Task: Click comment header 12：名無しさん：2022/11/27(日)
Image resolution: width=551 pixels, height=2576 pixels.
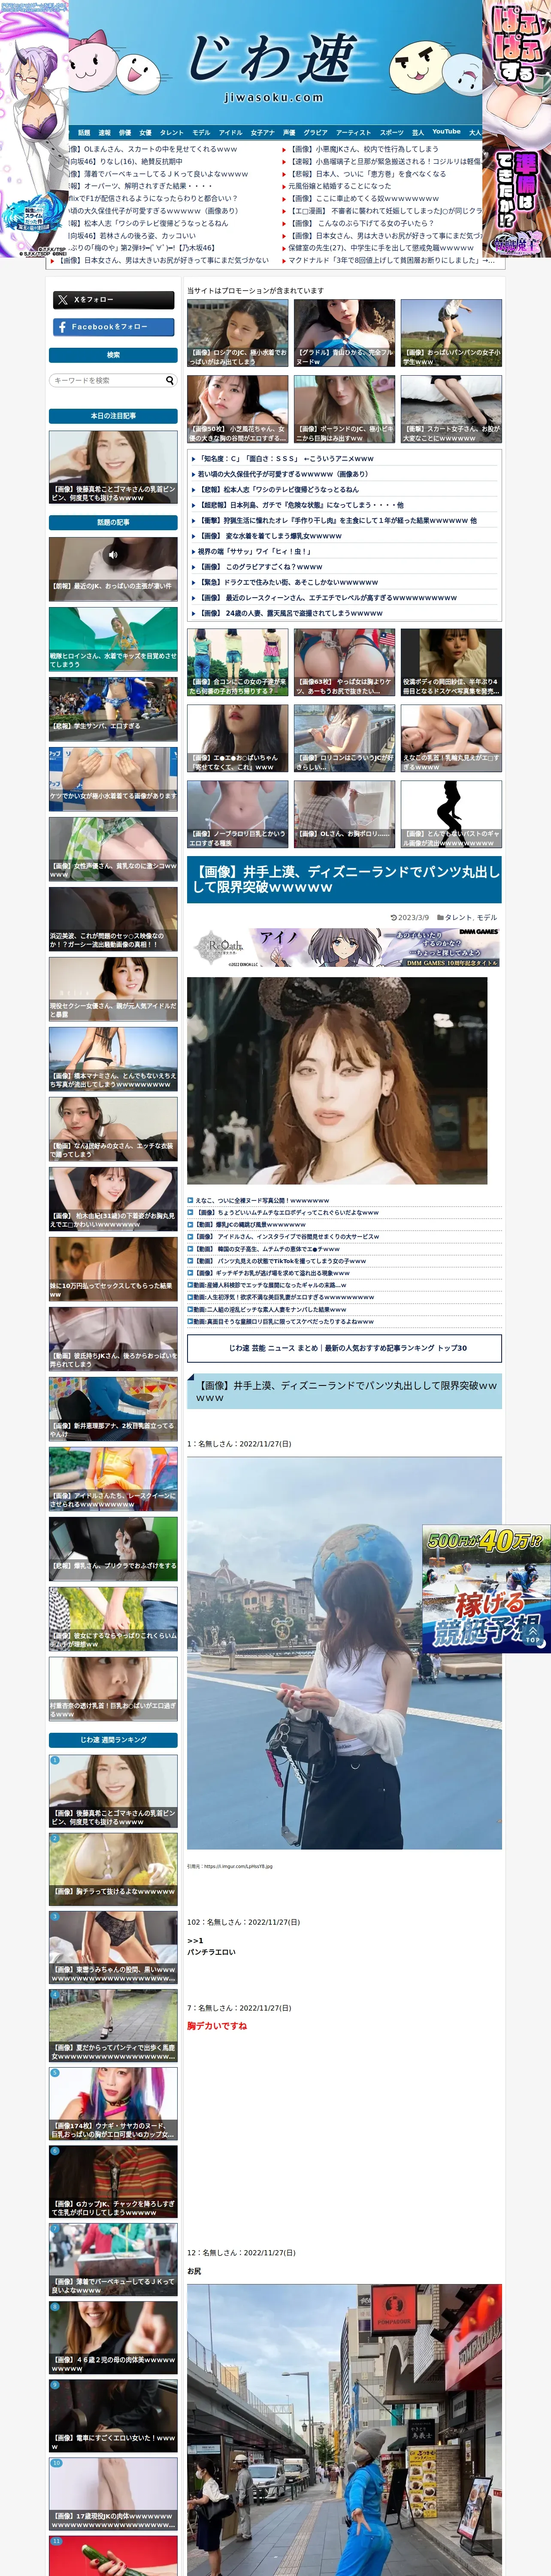Action: coord(241,2253)
